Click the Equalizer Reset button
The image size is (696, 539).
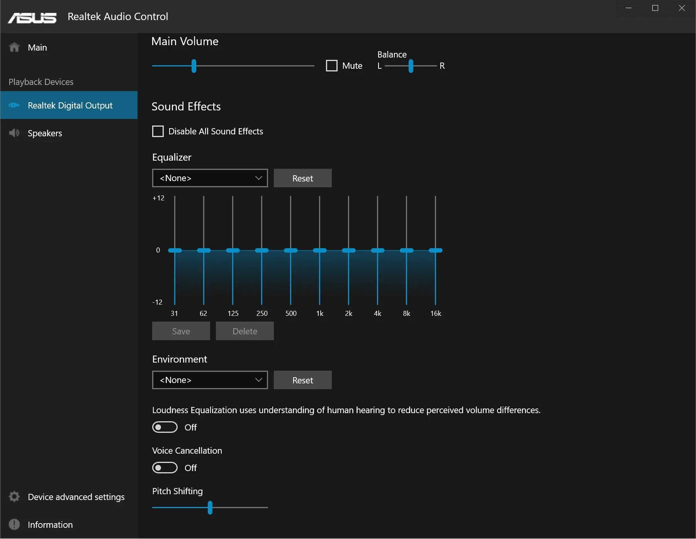(x=303, y=178)
